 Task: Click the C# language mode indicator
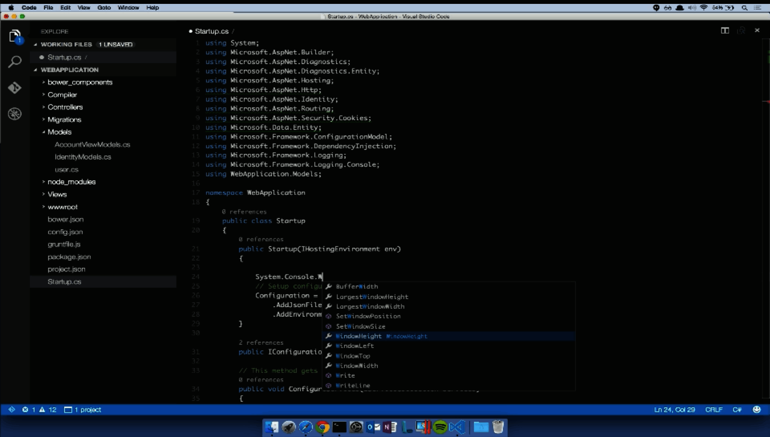(737, 409)
